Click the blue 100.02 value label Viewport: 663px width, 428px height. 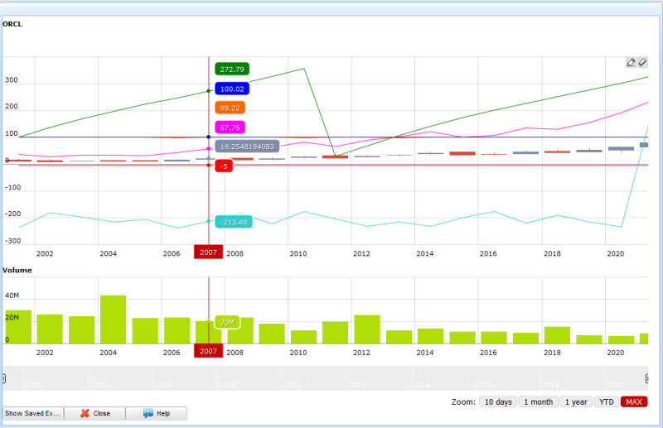(232, 89)
